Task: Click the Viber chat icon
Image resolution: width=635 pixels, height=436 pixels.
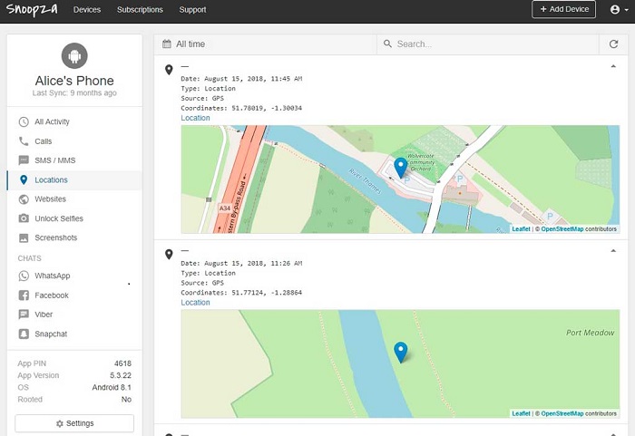Action: (24, 315)
